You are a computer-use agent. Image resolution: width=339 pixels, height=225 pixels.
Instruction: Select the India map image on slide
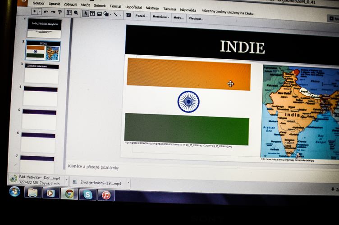[300, 112]
